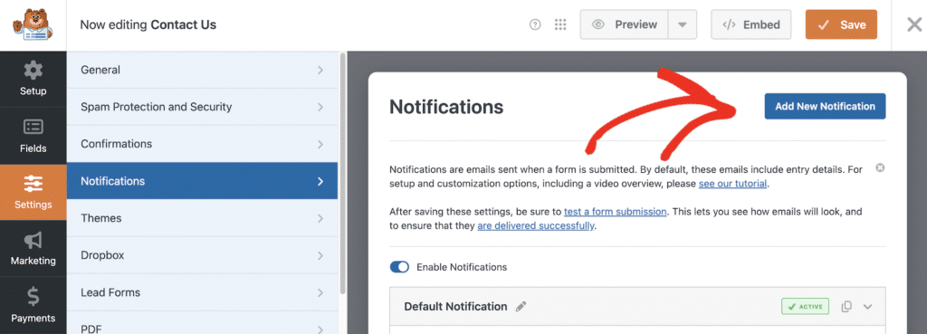The image size is (927, 334).
Task: Select the Settings panel in sidebar
Action: 33,192
